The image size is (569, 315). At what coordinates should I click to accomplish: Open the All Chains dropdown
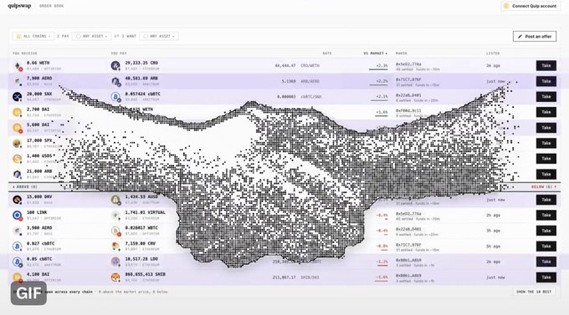[x=33, y=36]
